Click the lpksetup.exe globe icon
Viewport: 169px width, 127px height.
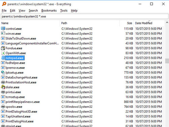coord(3,73)
